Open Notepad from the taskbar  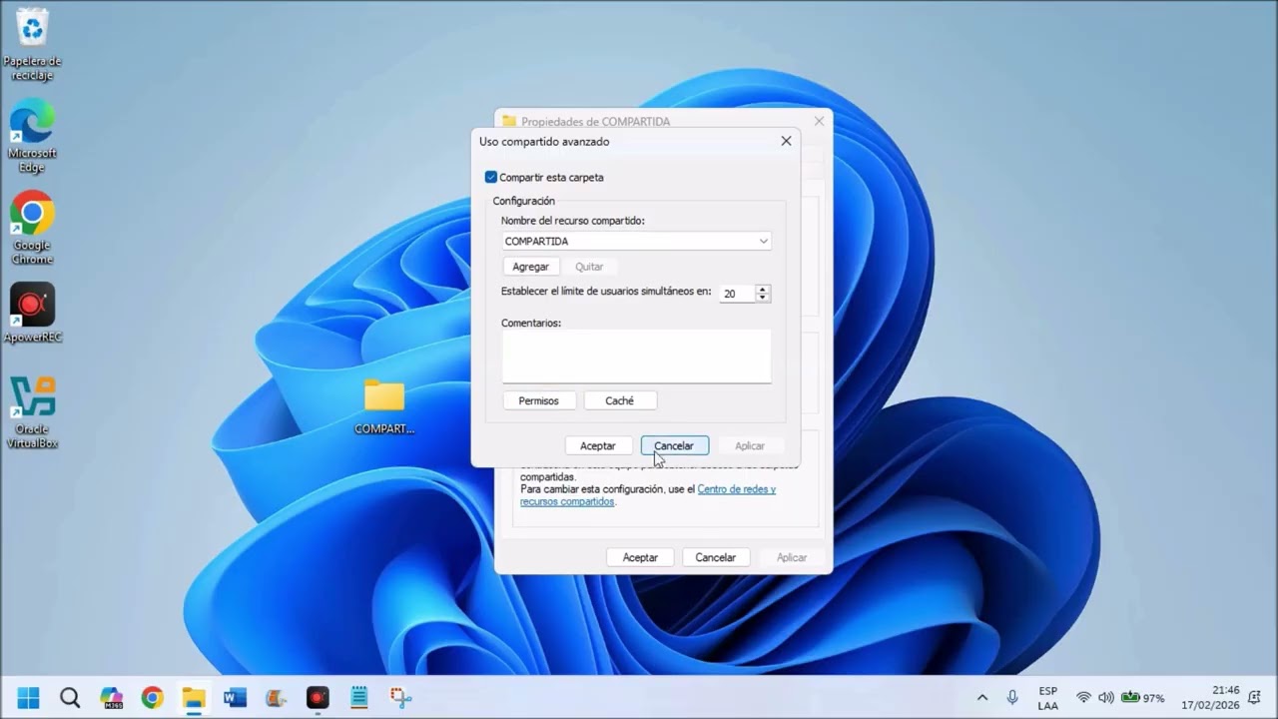click(x=359, y=697)
